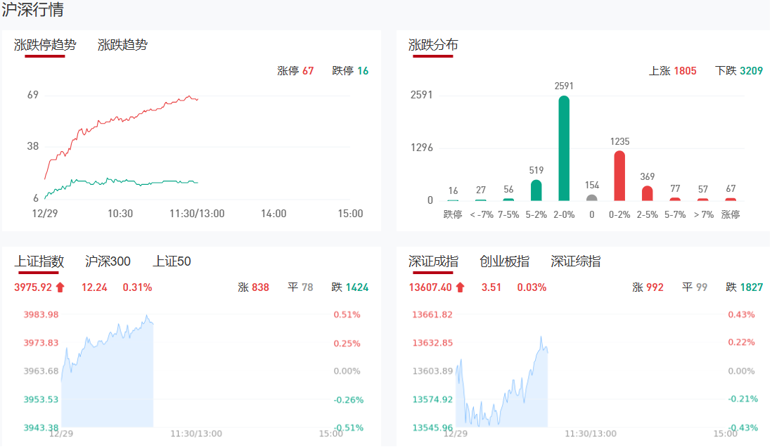772x447 pixels.
Task: Click the red 2-5% bar labeled 369
Action: [648, 193]
